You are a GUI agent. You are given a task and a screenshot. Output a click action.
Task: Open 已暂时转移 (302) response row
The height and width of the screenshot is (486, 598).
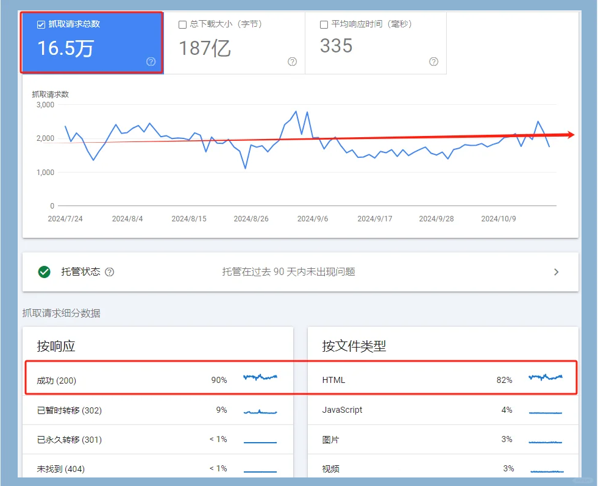[x=158, y=410]
